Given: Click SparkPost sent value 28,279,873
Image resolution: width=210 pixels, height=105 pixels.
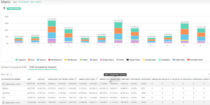Looking at the screenshot, I should click(x=31, y=93).
